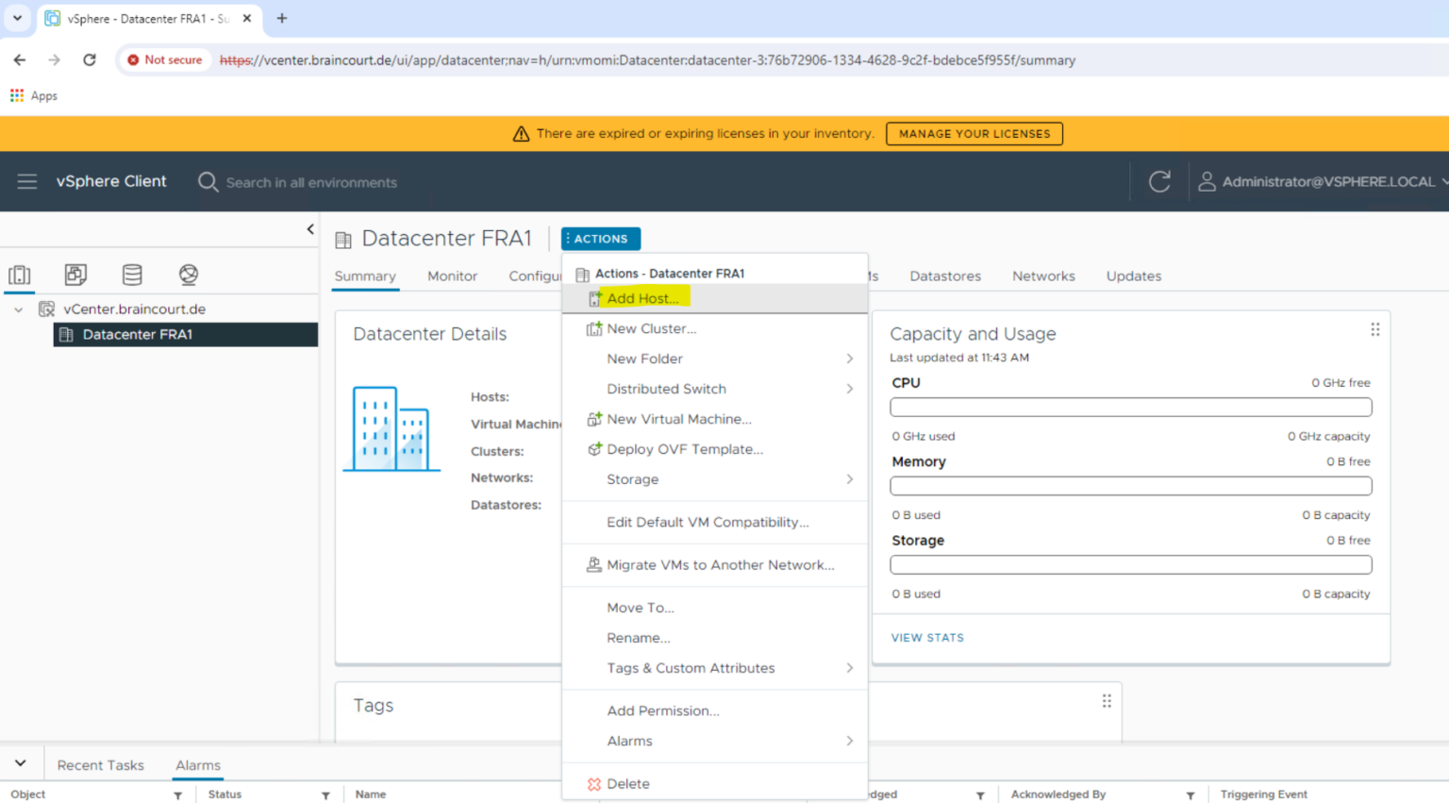
Task: Click the CPU usage bar
Action: 1129,407
